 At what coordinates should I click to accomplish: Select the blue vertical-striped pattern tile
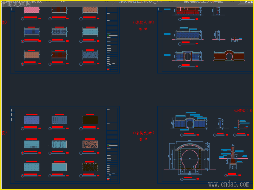(59, 120)
